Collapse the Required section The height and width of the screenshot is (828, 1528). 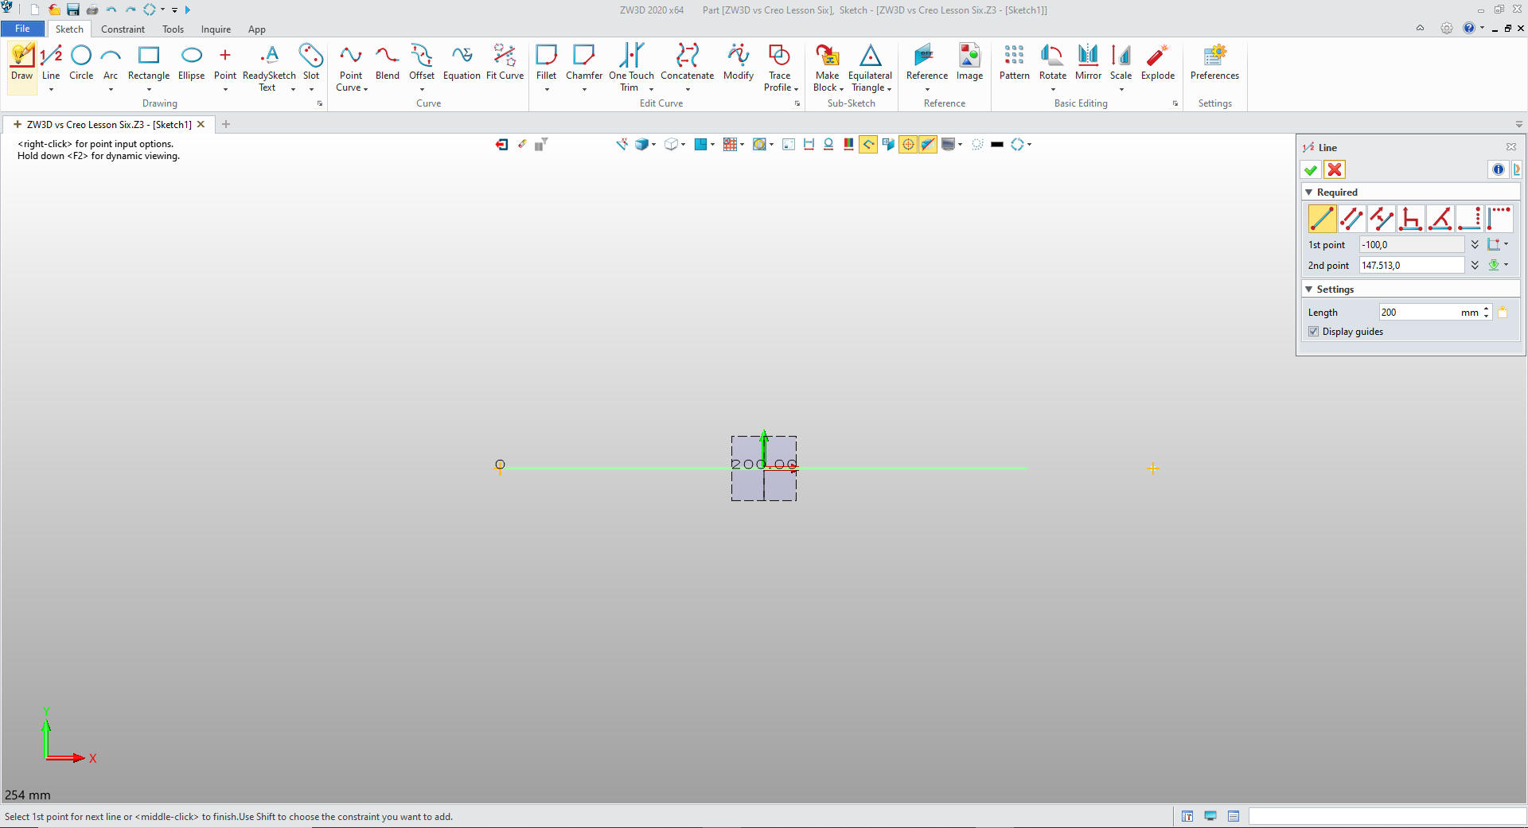[x=1309, y=192]
